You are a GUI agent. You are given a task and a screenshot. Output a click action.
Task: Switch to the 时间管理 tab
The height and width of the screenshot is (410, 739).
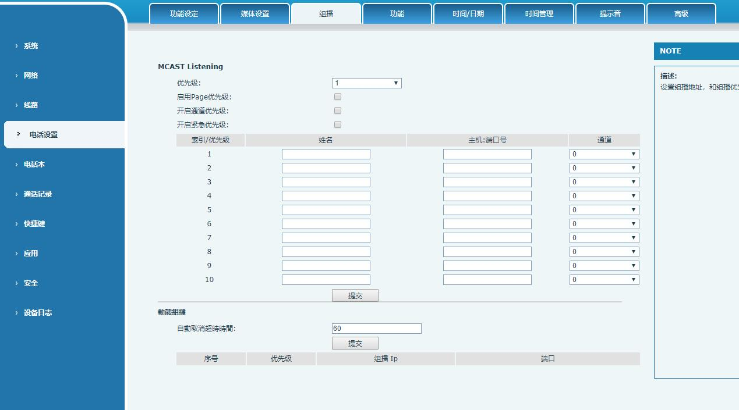[539, 13]
